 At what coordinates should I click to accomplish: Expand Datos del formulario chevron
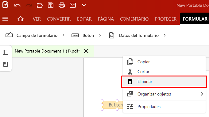(x=165, y=35)
